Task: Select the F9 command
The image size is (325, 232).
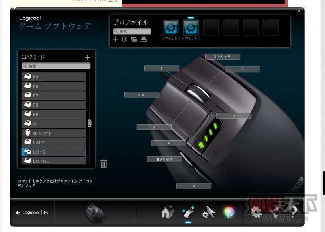Action: point(54,114)
